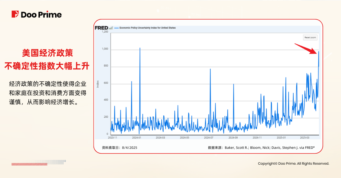Click the Copyright Doo Prime footer text
Viewport: 341px width, 178px height.
tap(293, 164)
